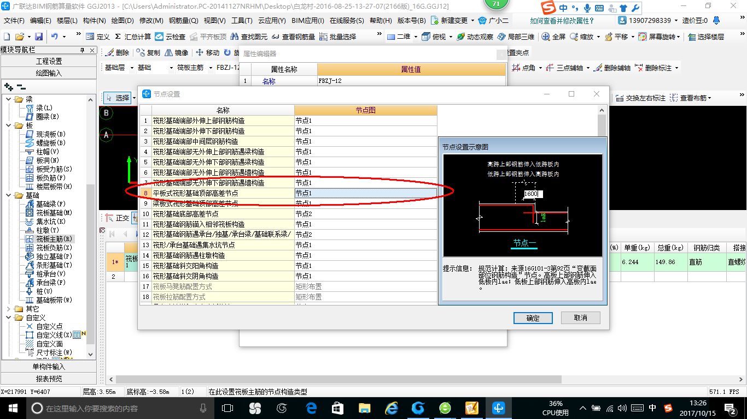Open the 俯视 view dropdown arrow

coord(451,37)
